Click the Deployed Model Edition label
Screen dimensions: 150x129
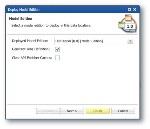pyautogui.click(x=30, y=41)
